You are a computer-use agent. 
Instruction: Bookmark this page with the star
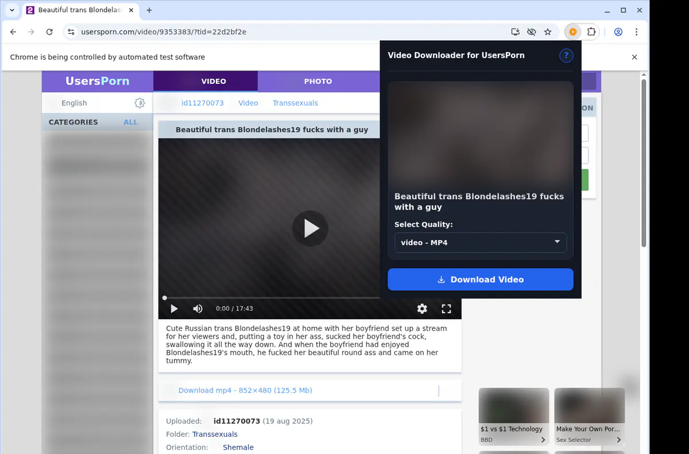[548, 32]
